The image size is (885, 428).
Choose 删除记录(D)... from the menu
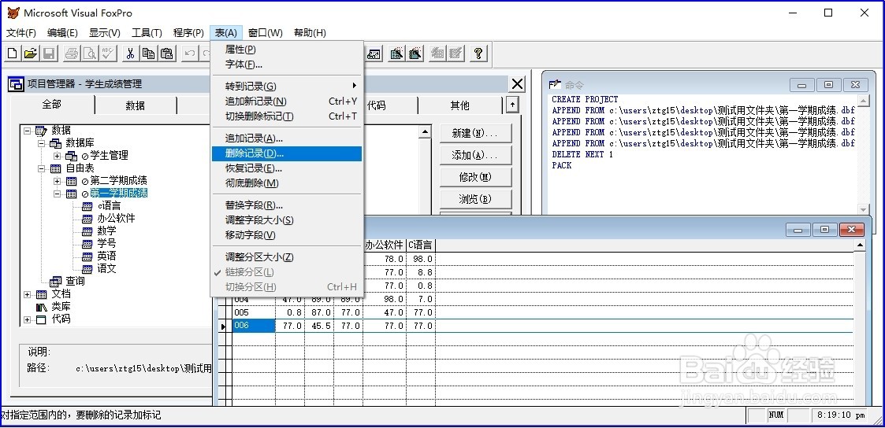(x=287, y=153)
